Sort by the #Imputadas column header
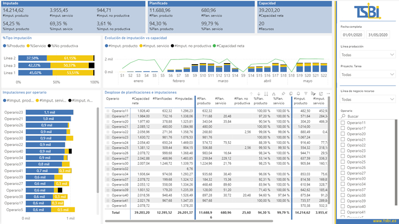Viewport: 399px width, 224px height. coord(184,99)
